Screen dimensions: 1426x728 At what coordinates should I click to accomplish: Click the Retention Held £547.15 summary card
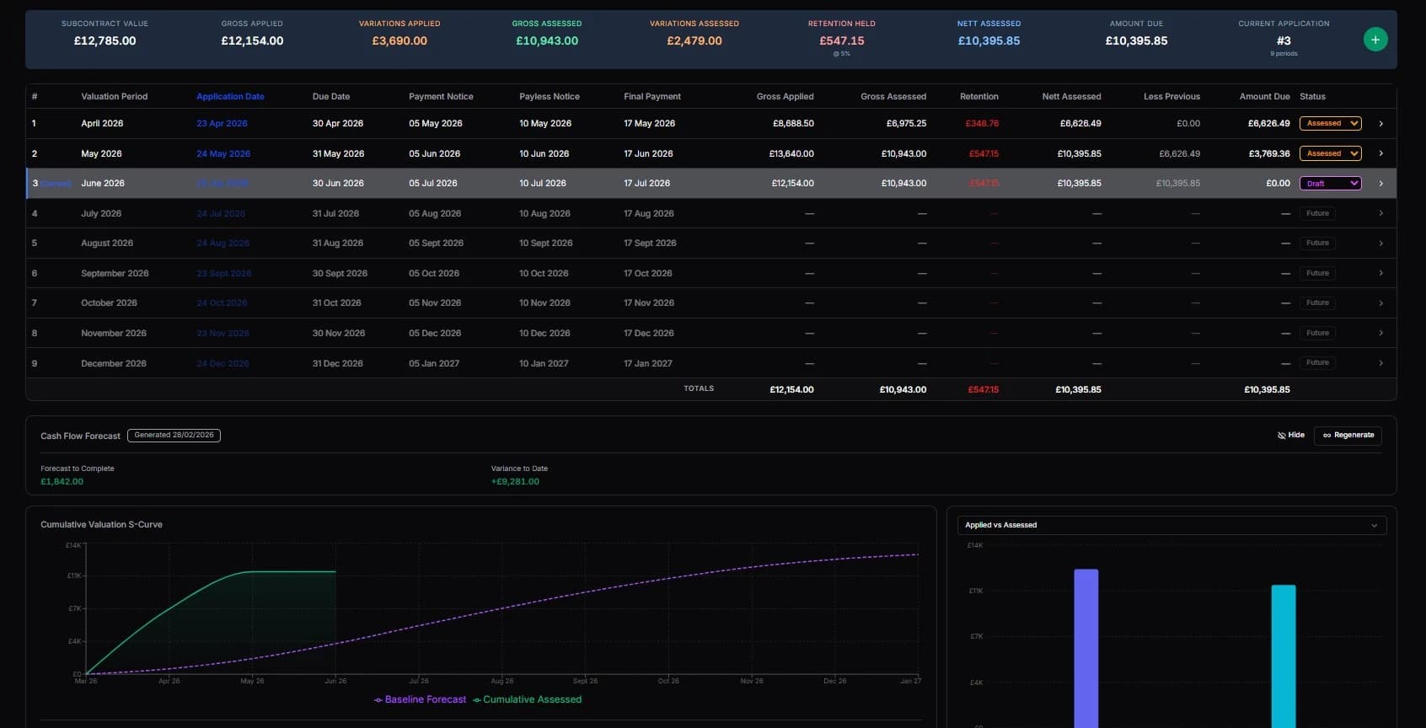(x=842, y=39)
